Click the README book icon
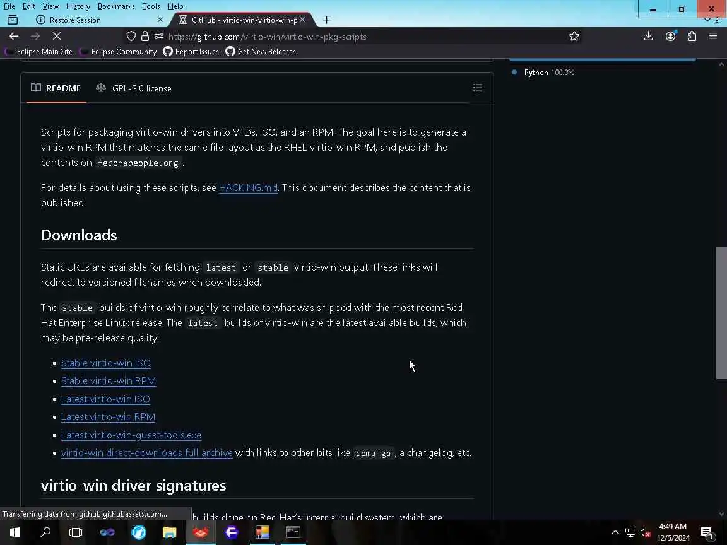This screenshot has height=545, width=727. 36,88
